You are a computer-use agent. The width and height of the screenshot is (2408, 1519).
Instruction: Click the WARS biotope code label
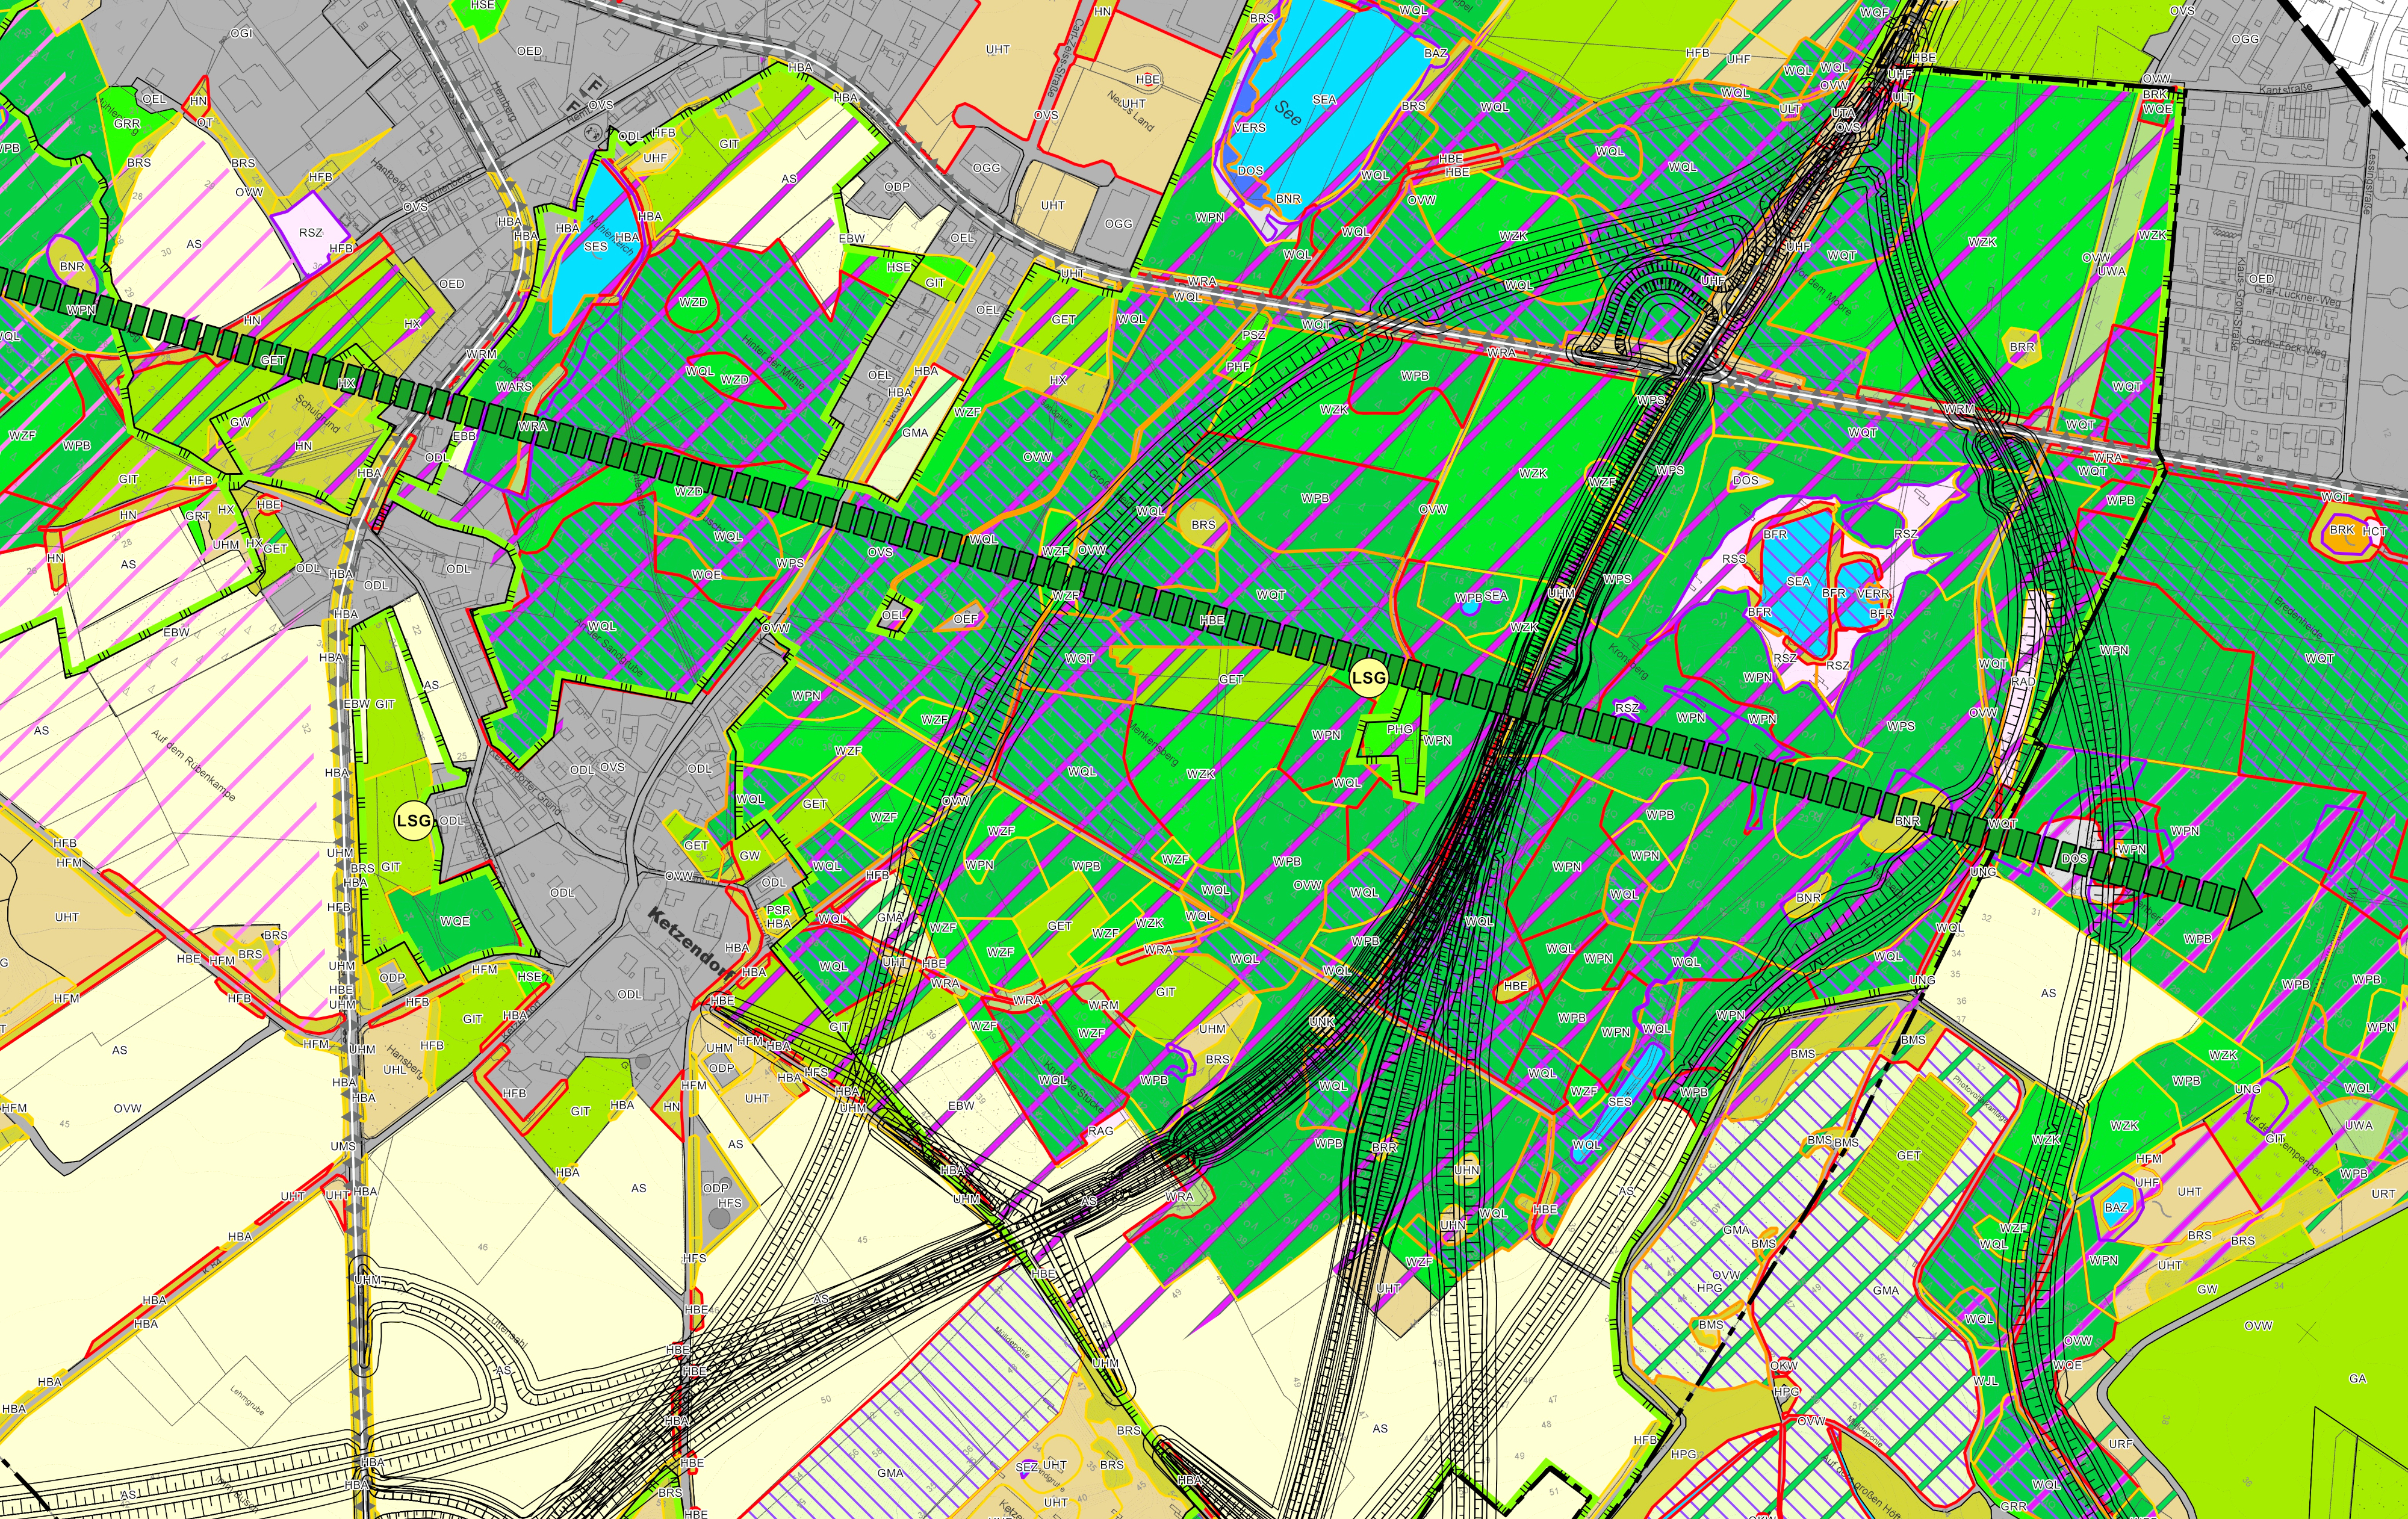514,386
